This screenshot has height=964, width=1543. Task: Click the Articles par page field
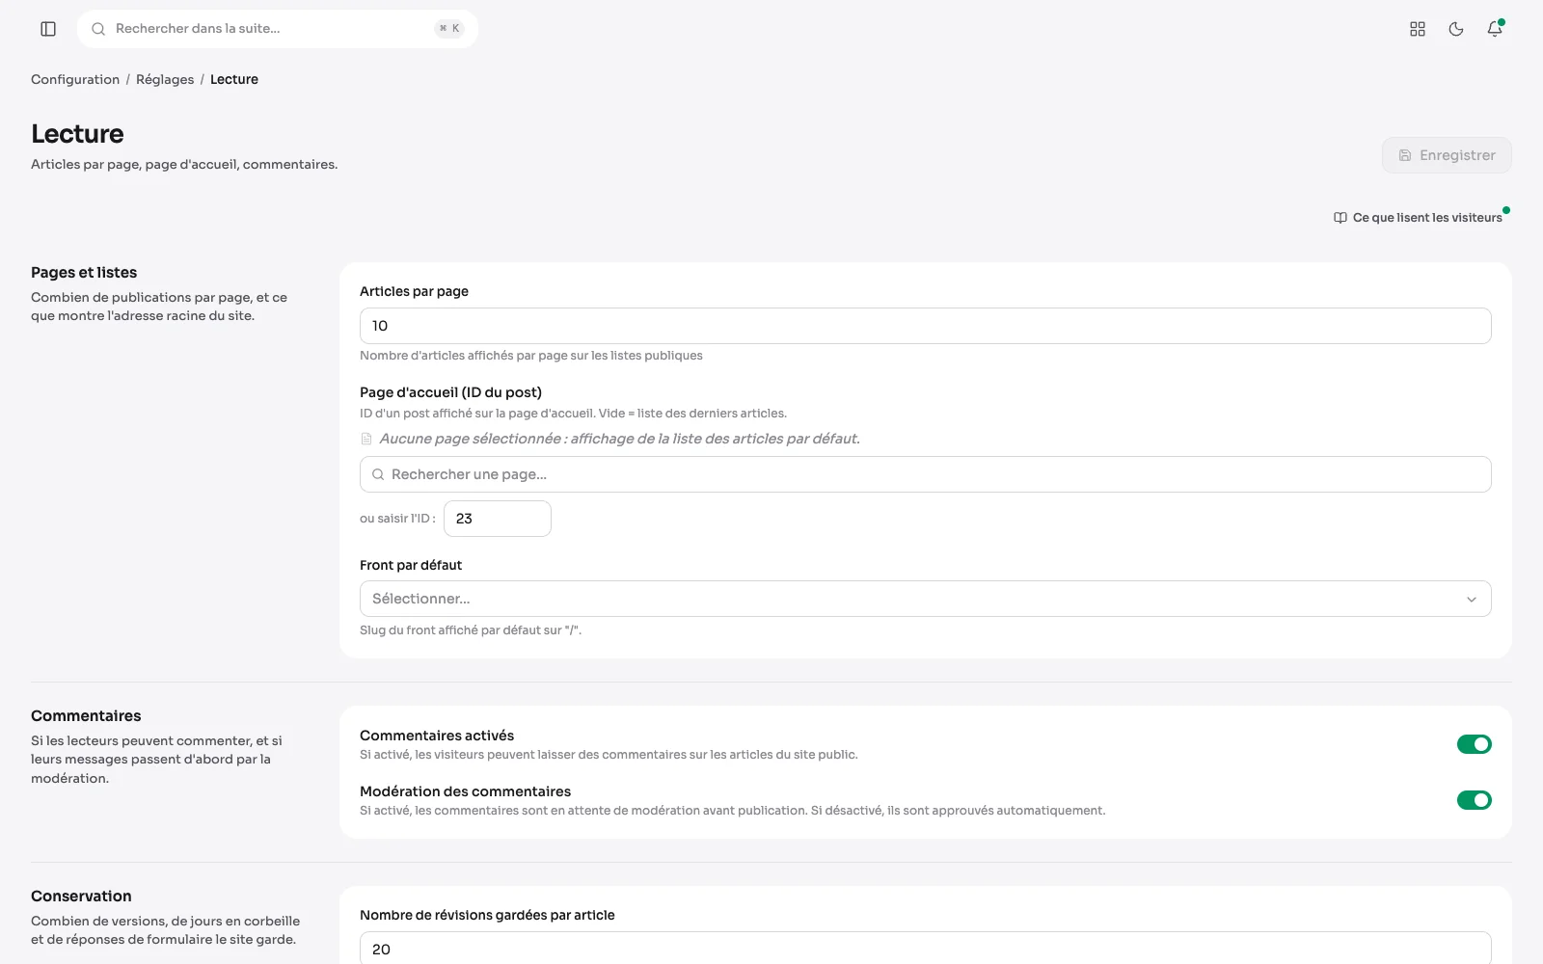click(x=926, y=326)
